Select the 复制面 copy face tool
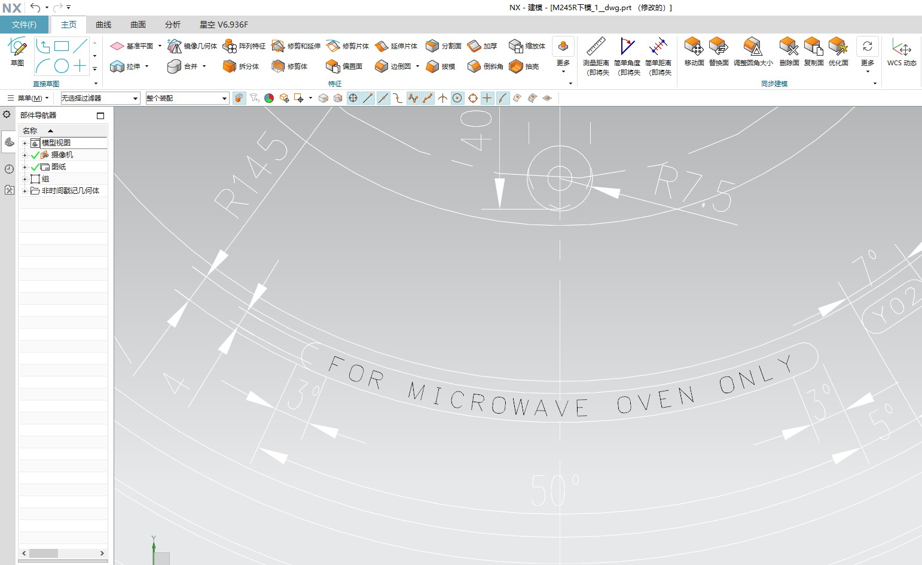The height and width of the screenshot is (565, 922). click(x=814, y=51)
